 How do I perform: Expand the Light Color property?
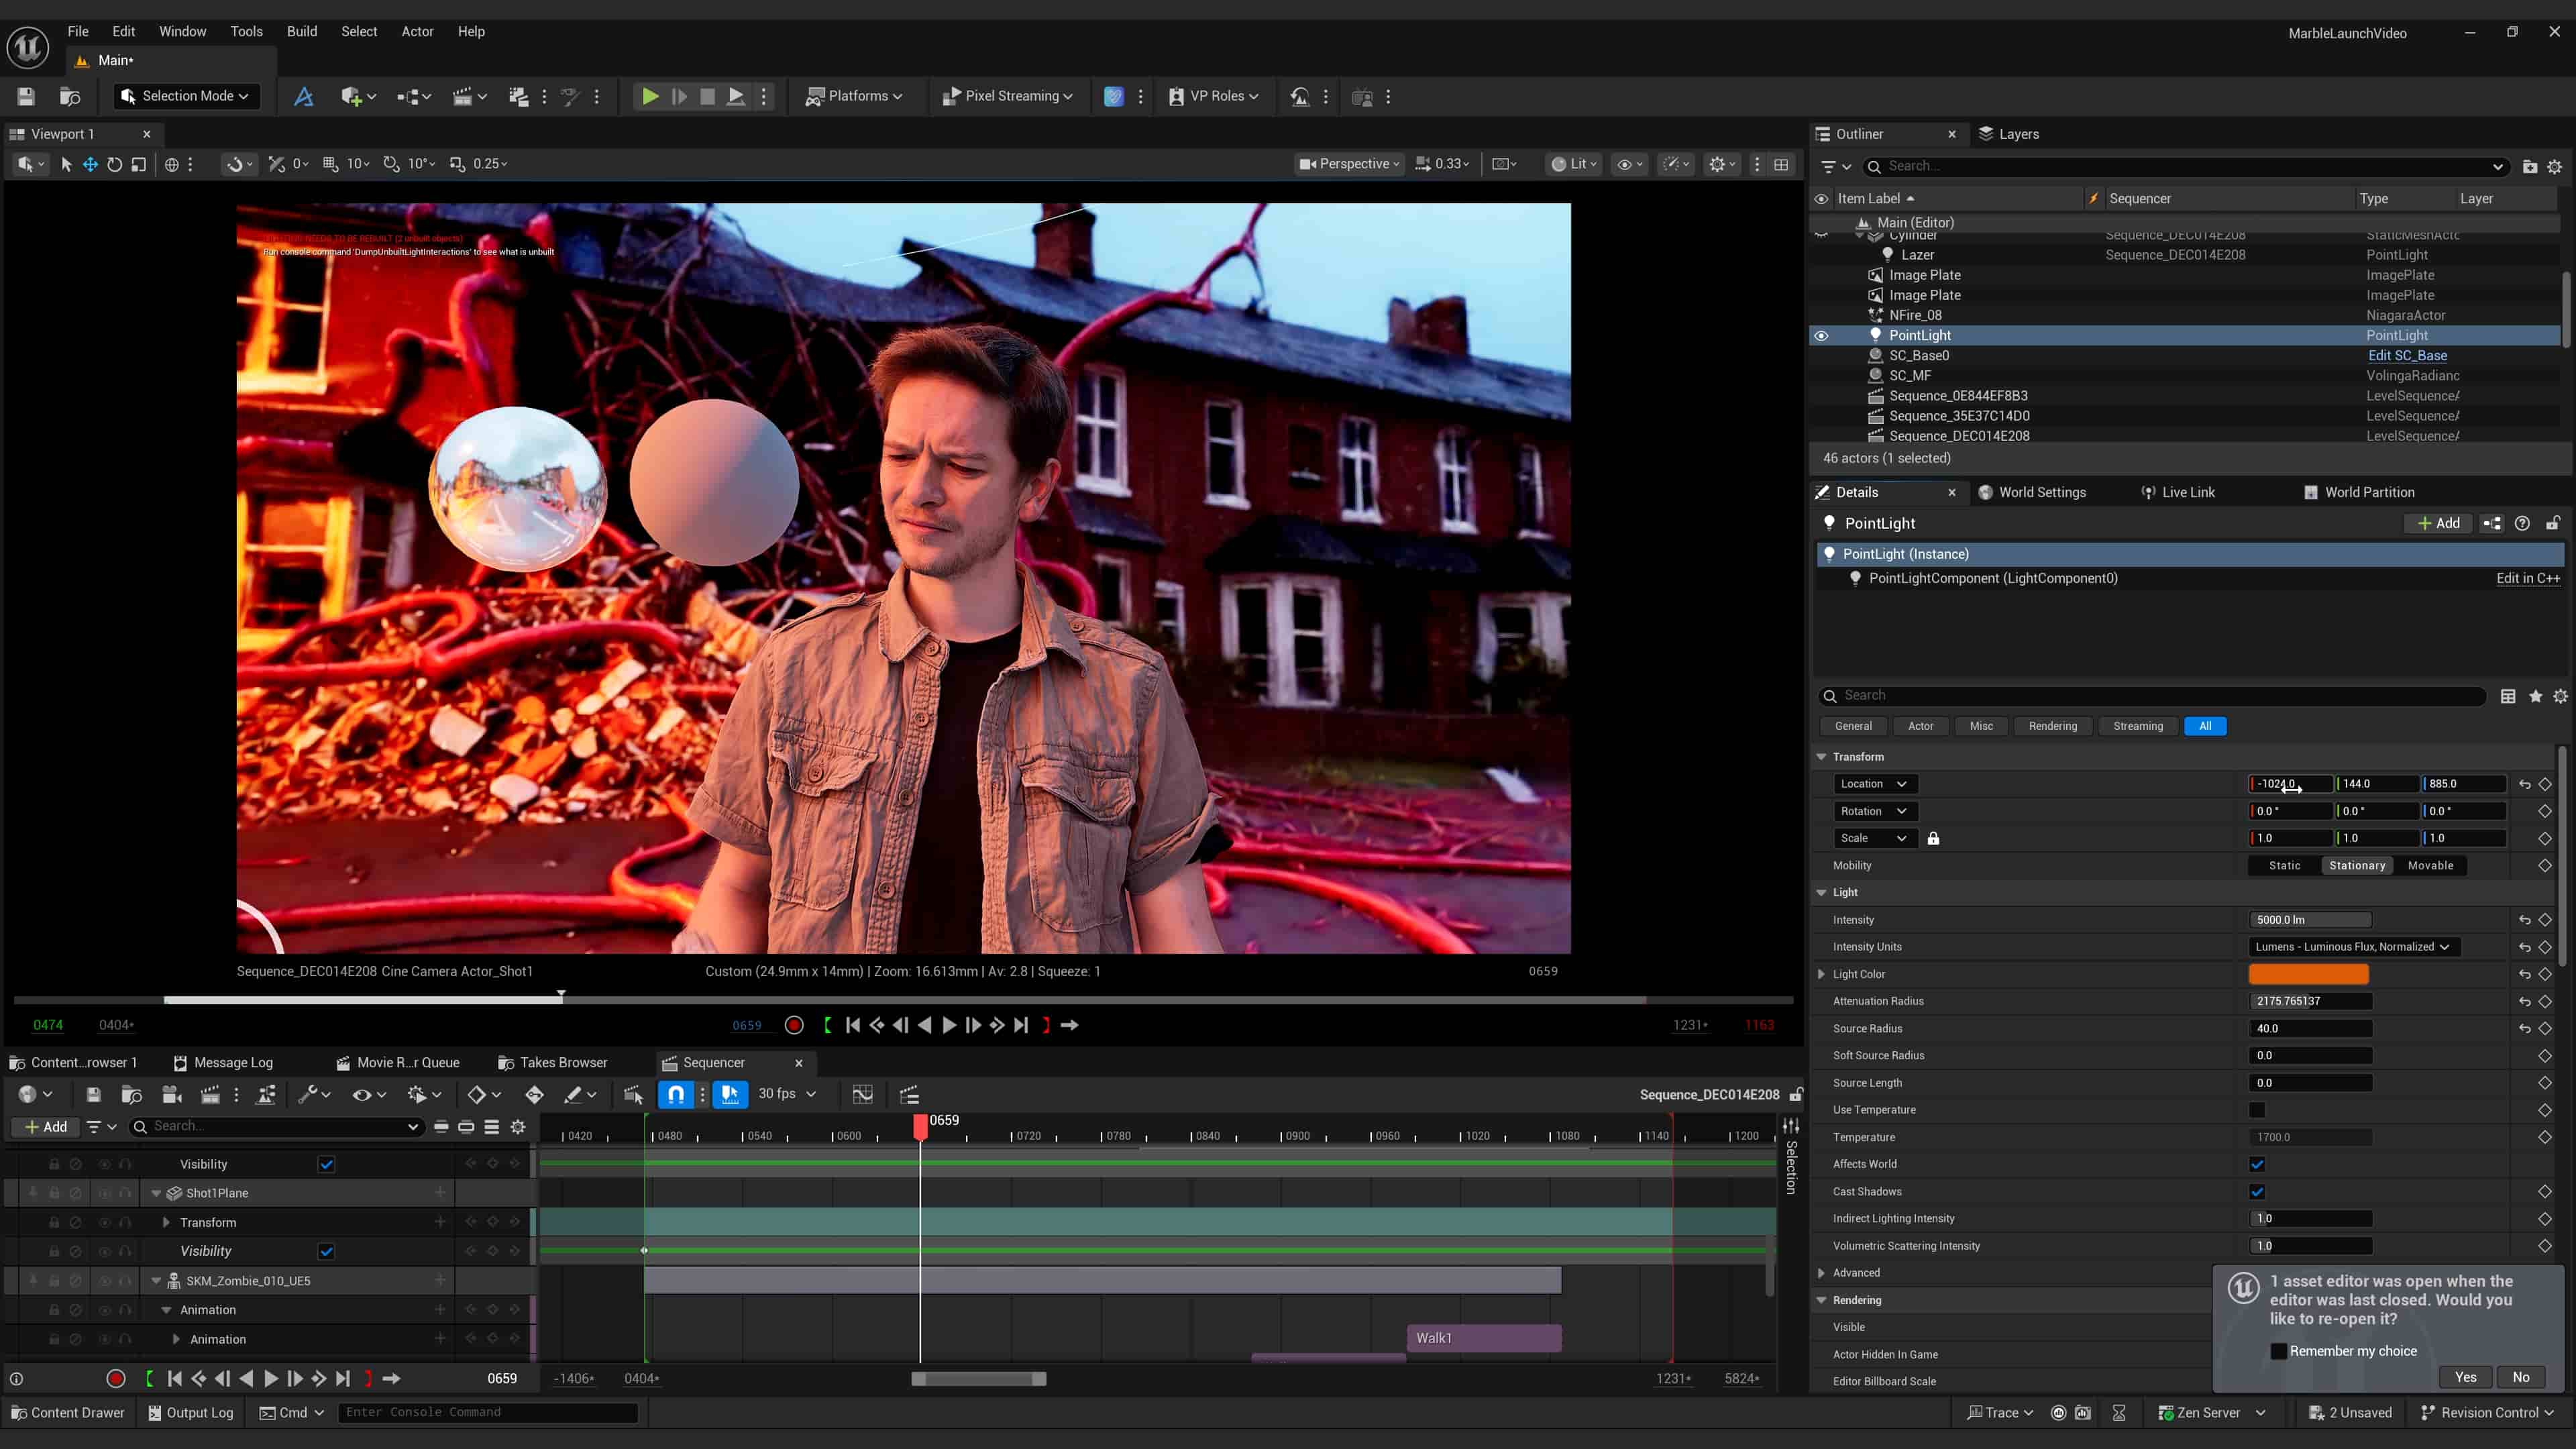[1821, 974]
